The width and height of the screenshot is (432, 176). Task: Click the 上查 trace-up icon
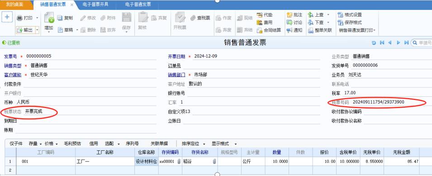point(310,15)
